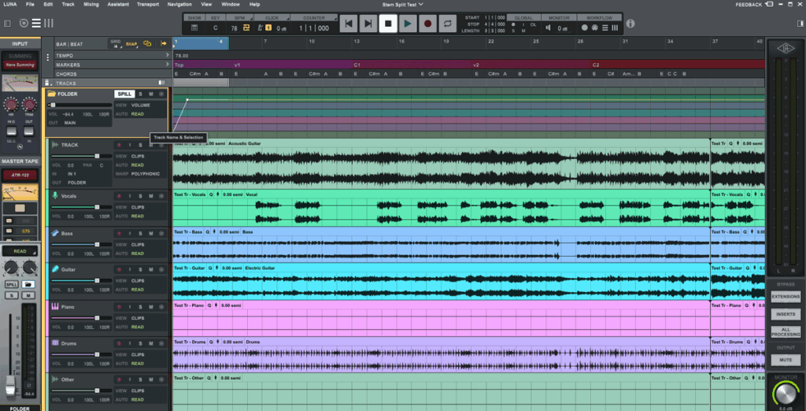Open the GRID size dropdown
Viewport: 806px width, 411px height.
coord(116,44)
